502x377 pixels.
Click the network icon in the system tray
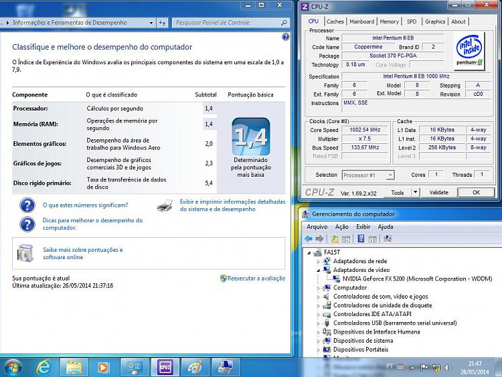(436, 368)
